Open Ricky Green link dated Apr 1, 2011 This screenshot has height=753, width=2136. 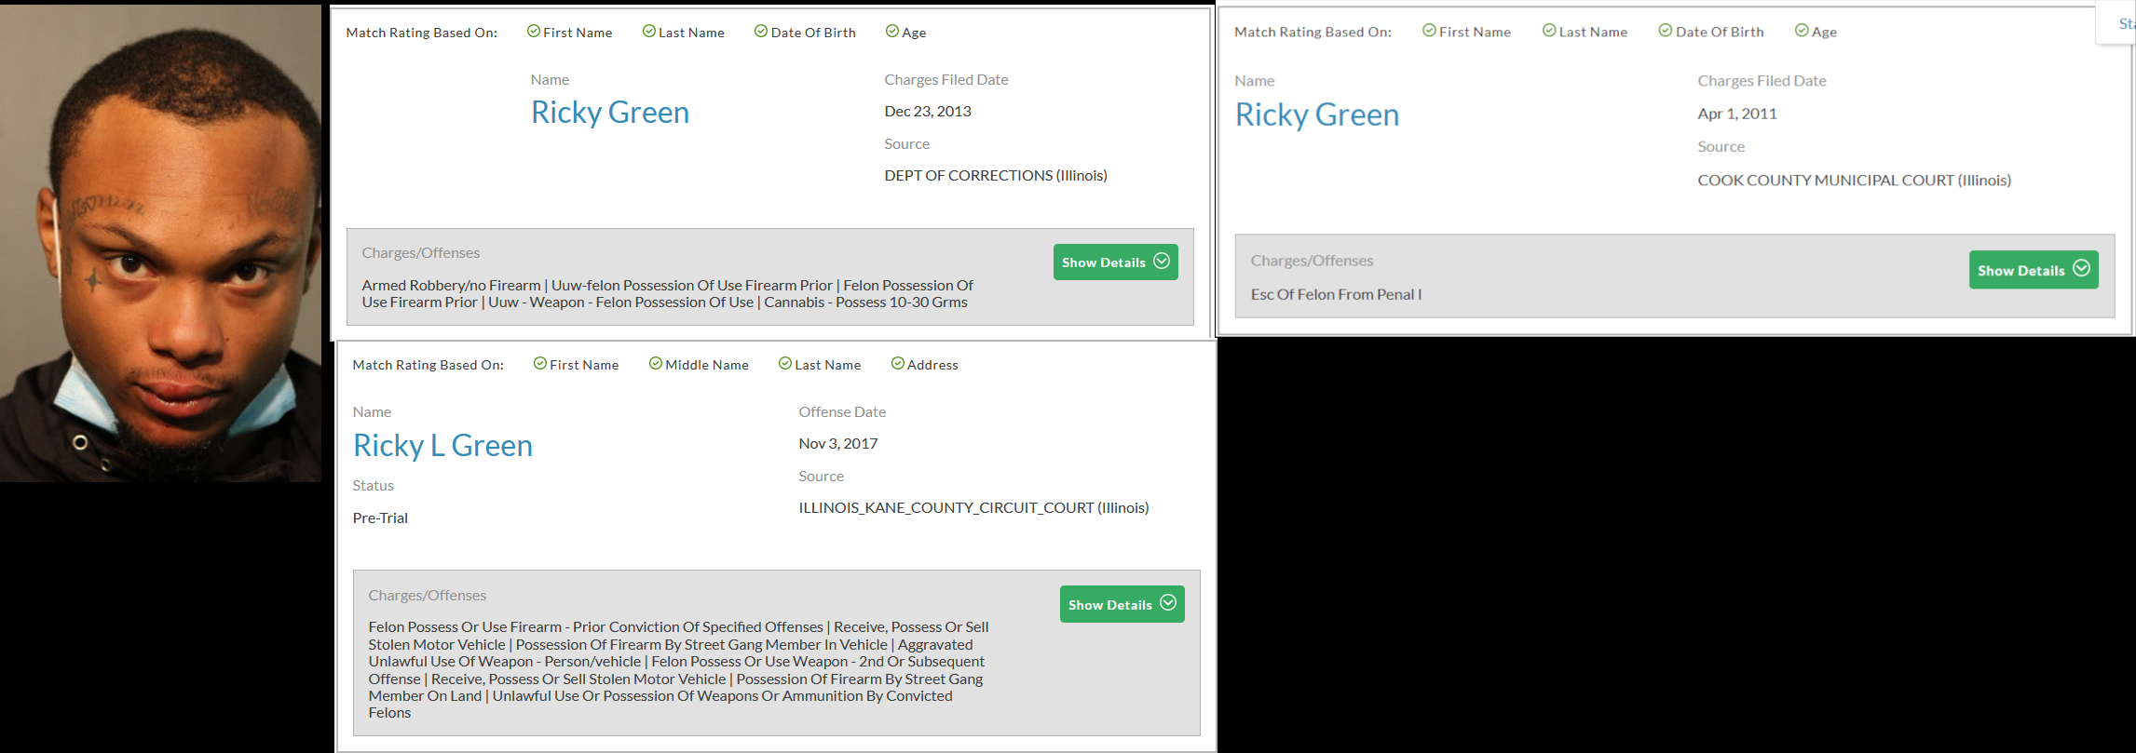(1316, 115)
